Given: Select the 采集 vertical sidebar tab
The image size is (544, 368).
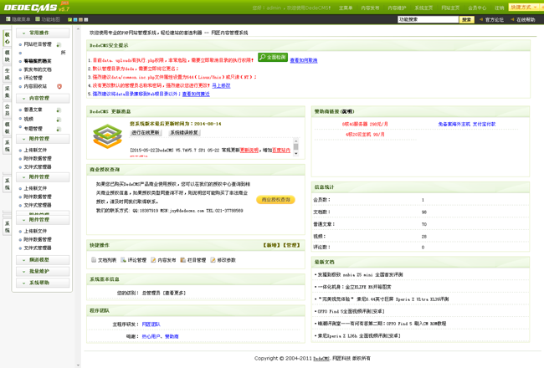Looking at the screenshot, I should pyautogui.click(x=7, y=92).
